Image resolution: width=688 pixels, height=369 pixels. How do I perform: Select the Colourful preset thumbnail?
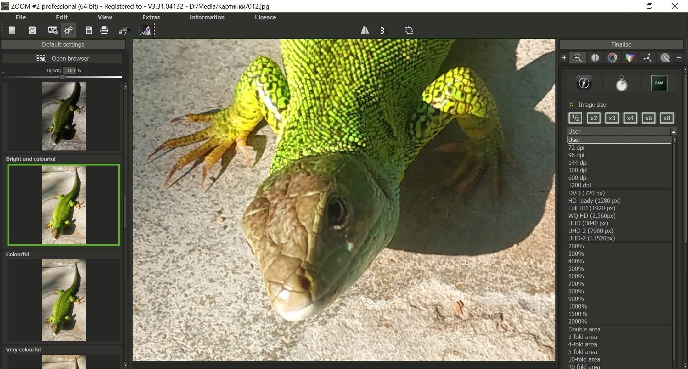point(64,300)
